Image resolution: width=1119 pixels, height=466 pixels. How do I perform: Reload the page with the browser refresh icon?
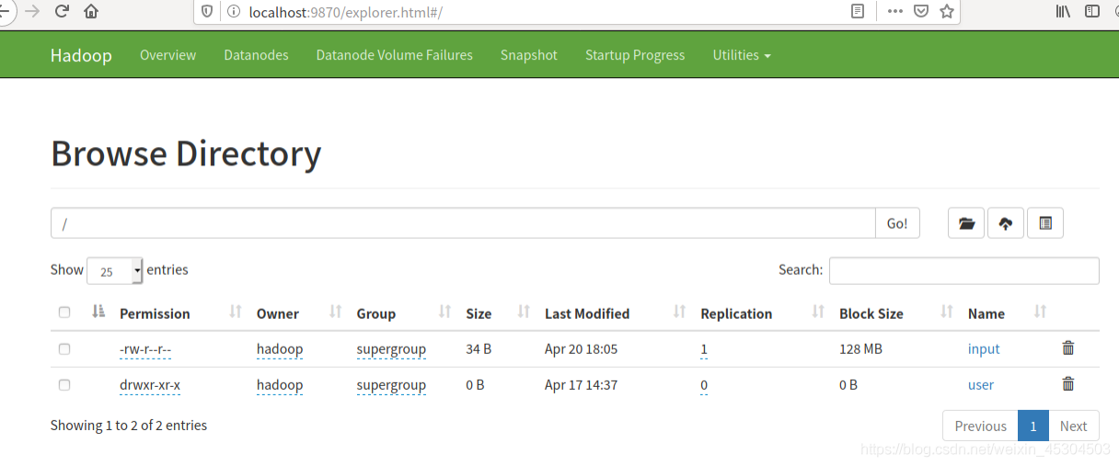[62, 12]
